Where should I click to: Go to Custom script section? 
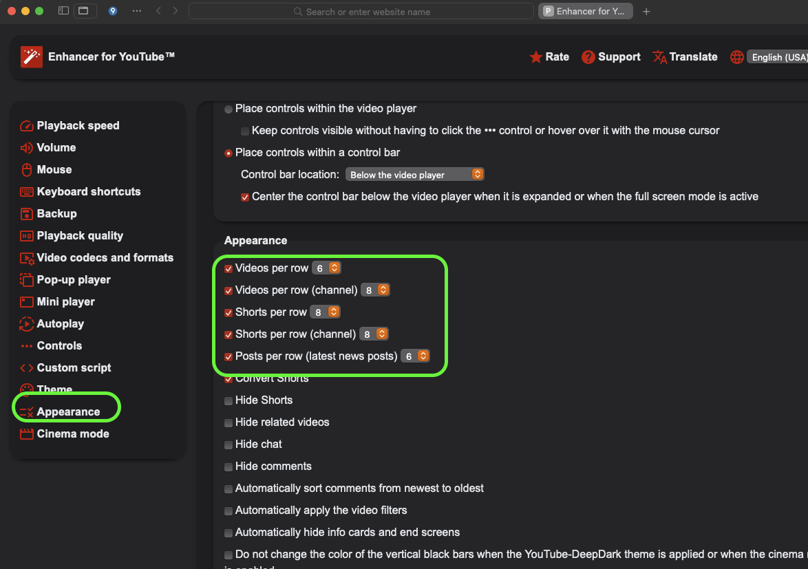coord(74,368)
